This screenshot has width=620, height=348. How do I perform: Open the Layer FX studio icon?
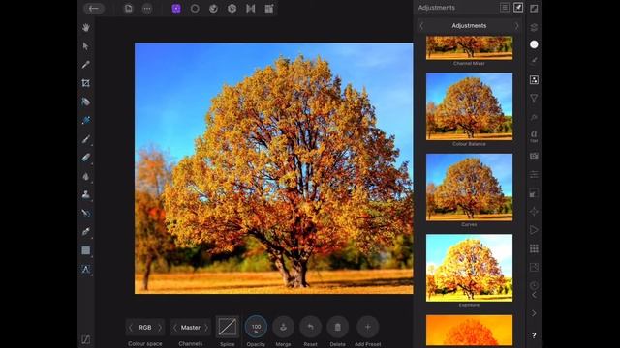(x=534, y=117)
